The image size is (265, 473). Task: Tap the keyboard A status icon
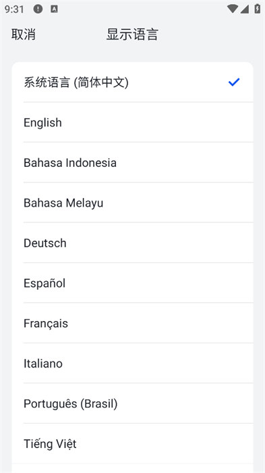[54, 9]
